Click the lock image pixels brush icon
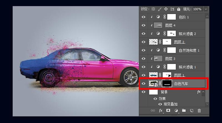Image resolution: width=222 pixels, height=123 pixels. (160, 9)
